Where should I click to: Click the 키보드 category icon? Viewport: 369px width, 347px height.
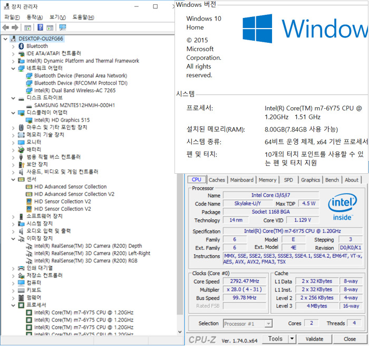coord(21,290)
